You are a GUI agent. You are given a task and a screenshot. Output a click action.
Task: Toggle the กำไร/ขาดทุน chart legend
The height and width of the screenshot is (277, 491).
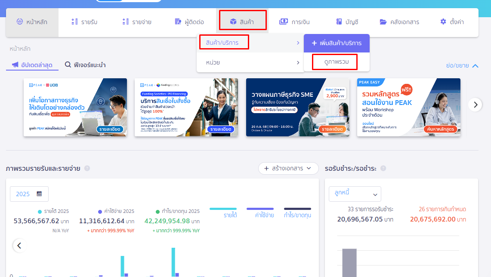tap(297, 212)
